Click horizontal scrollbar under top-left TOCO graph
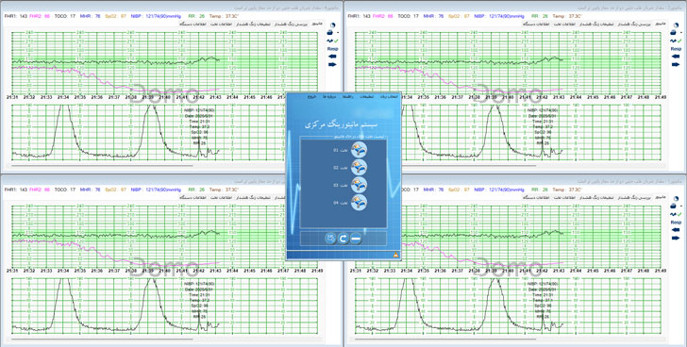The image size is (687, 347). tap(102, 166)
